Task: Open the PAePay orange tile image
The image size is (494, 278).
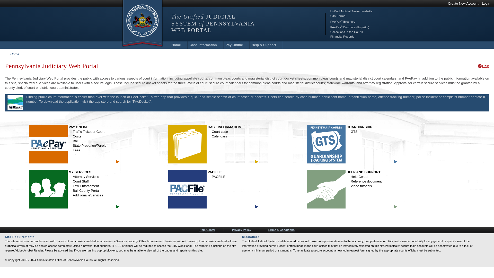Action: (48, 144)
